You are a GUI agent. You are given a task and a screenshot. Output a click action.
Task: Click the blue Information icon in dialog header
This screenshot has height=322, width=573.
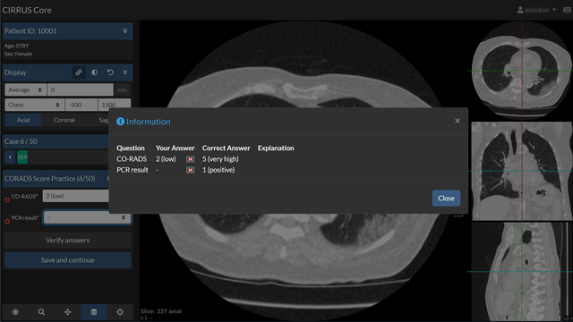120,122
